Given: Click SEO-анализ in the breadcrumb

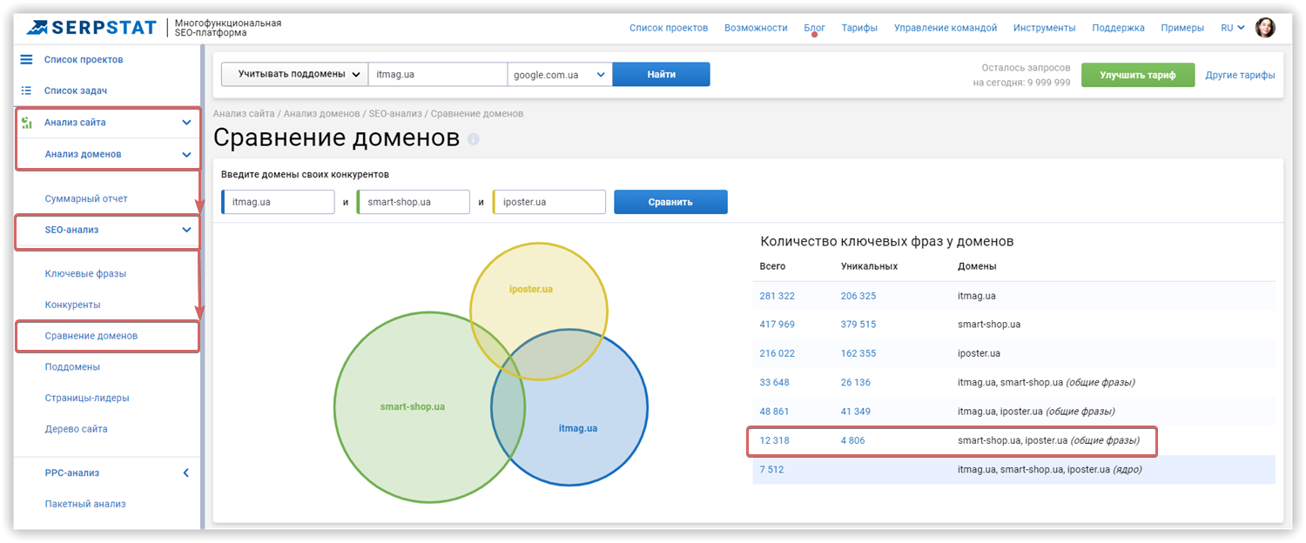Looking at the screenshot, I should [395, 114].
